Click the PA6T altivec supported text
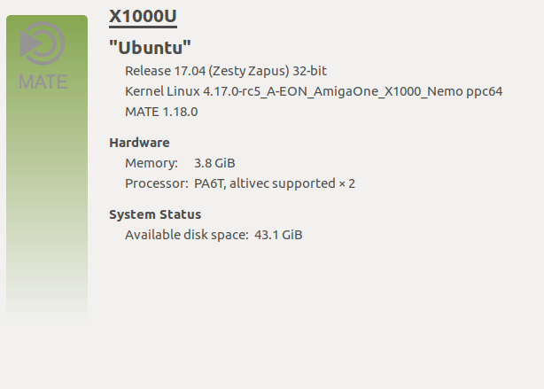 [275, 183]
